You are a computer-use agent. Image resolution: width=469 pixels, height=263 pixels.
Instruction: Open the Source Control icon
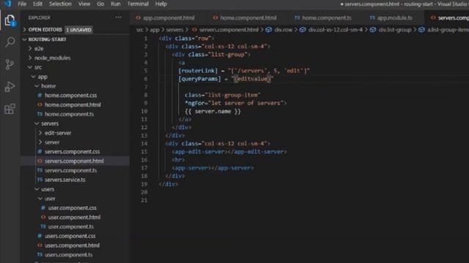point(10,64)
